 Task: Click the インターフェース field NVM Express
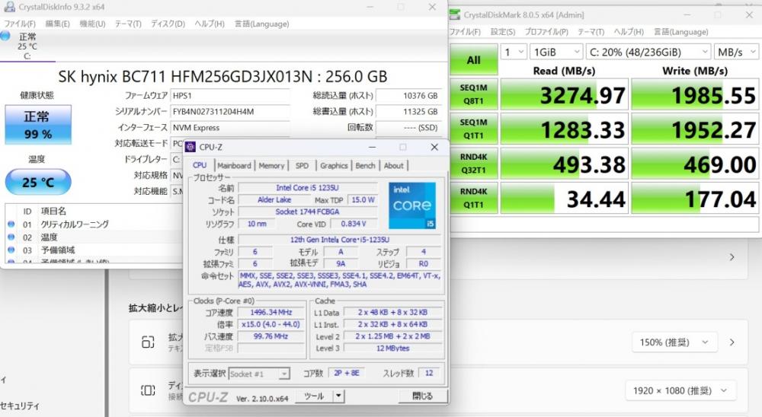(x=230, y=128)
